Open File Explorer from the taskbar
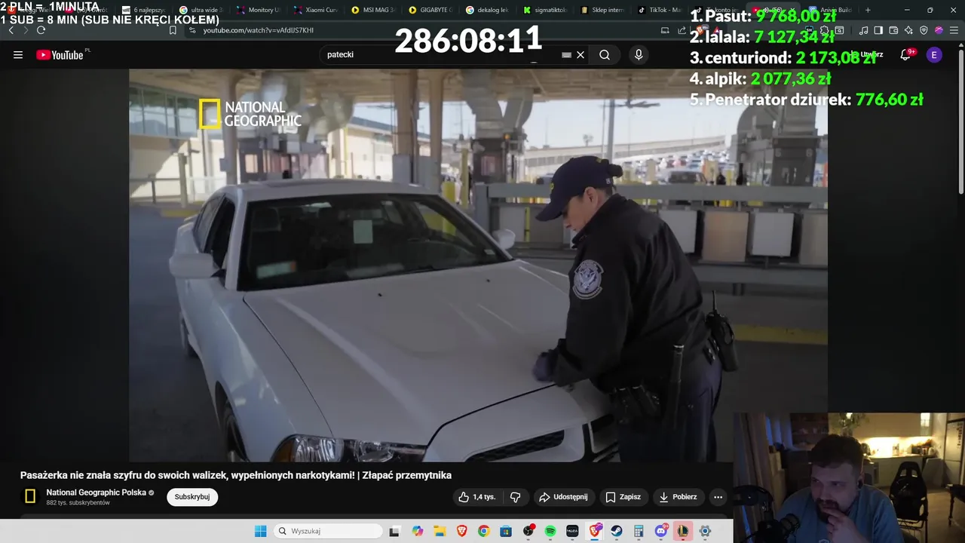The image size is (965, 543). click(x=440, y=531)
